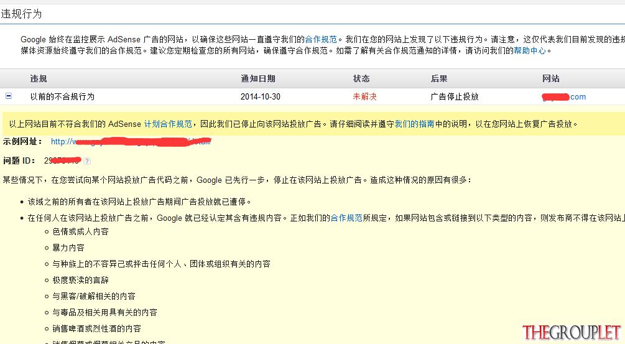Click the 违规 column header
The height and width of the screenshot is (344, 625).
pyautogui.click(x=39, y=78)
